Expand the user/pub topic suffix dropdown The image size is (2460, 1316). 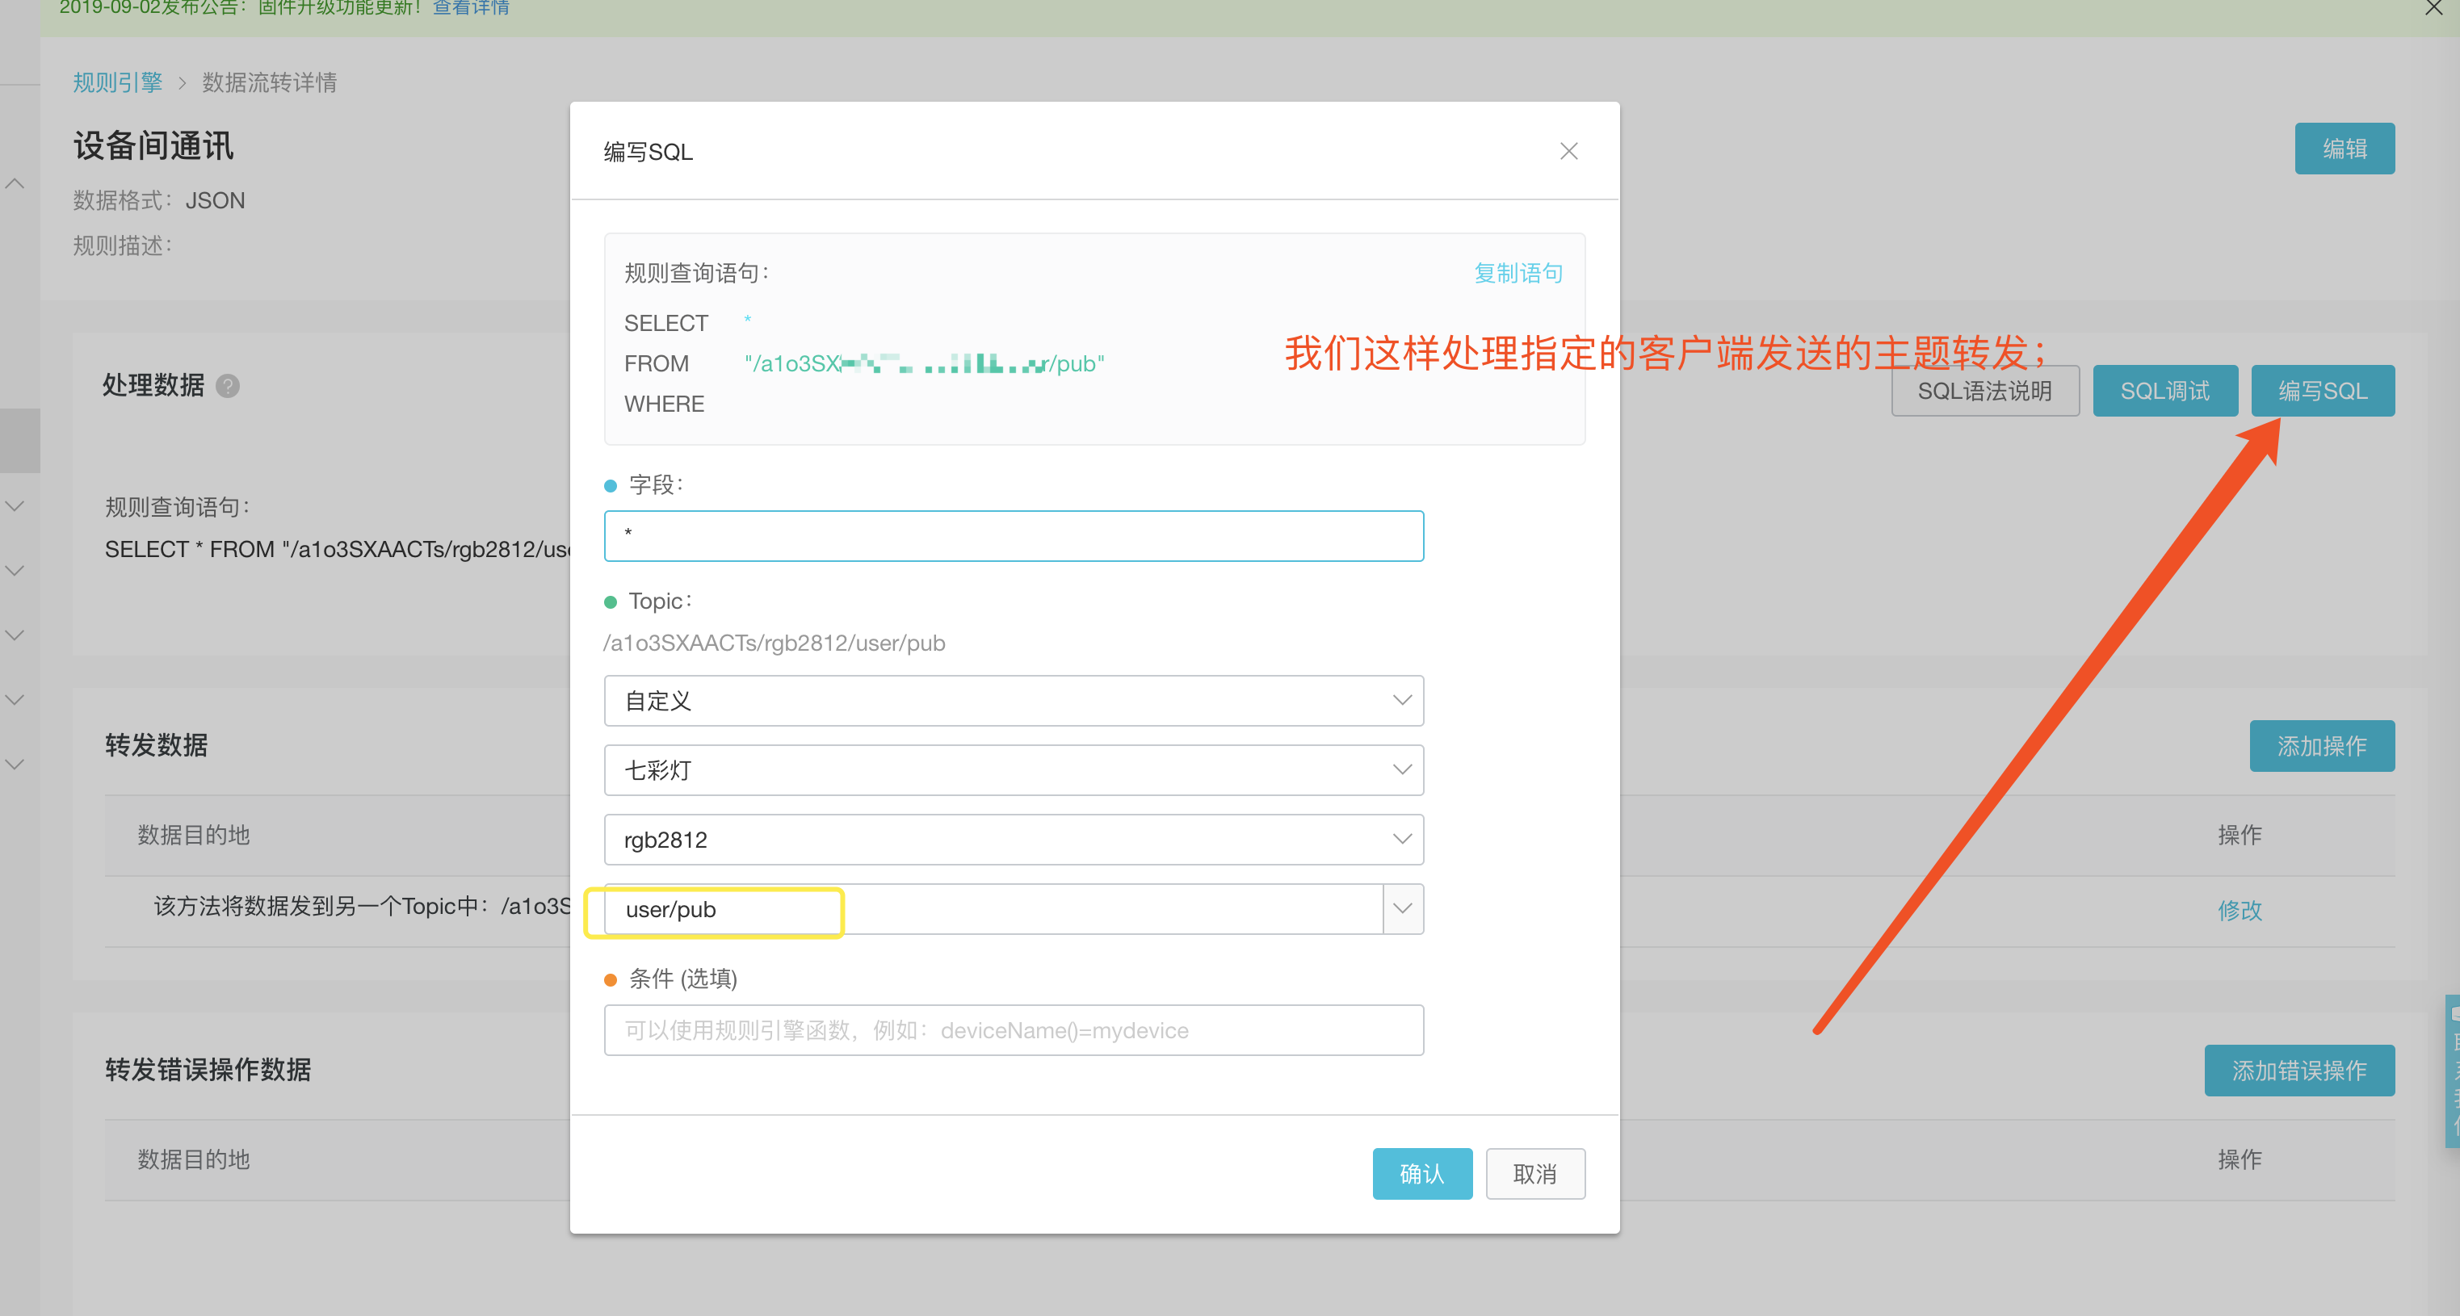point(1402,908)
